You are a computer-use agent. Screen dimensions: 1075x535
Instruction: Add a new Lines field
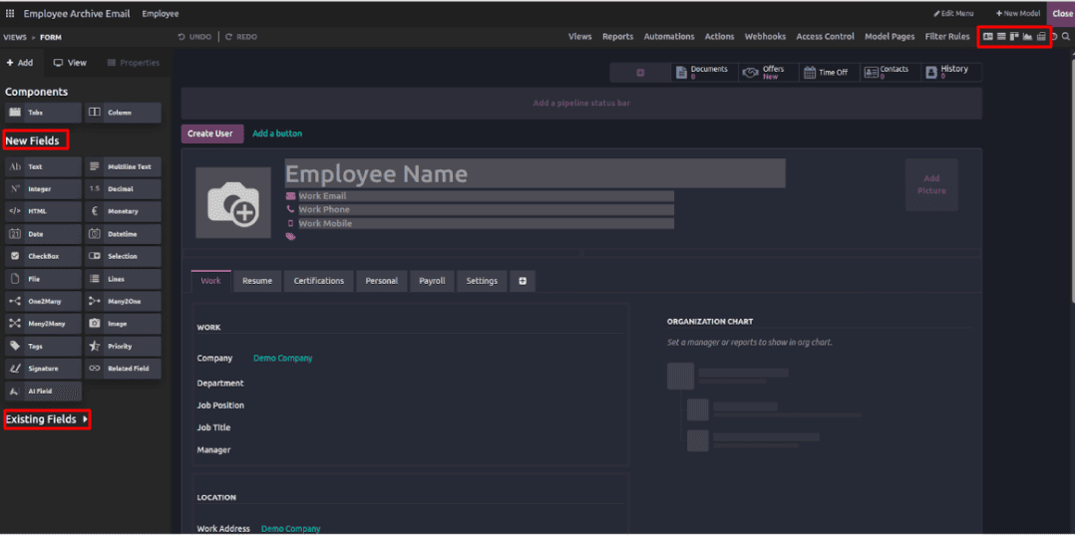123,280
